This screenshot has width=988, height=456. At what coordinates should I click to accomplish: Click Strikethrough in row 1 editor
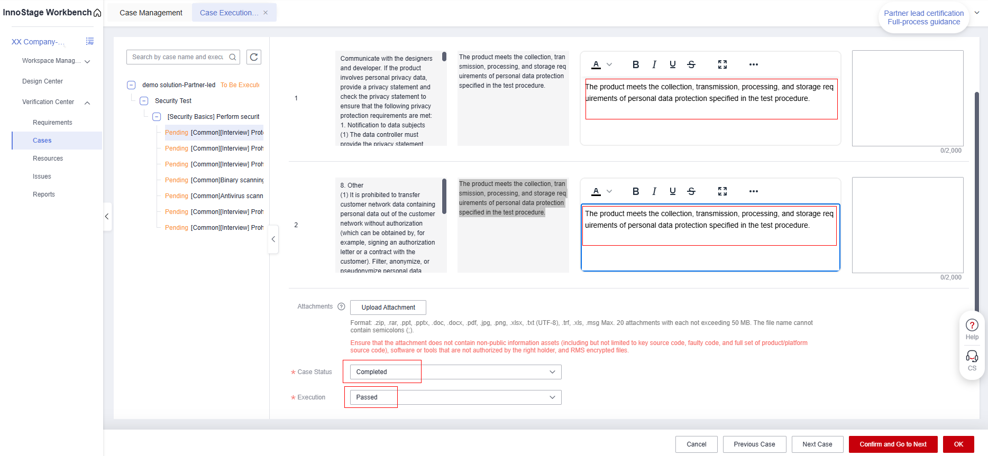tap(691, 64)
